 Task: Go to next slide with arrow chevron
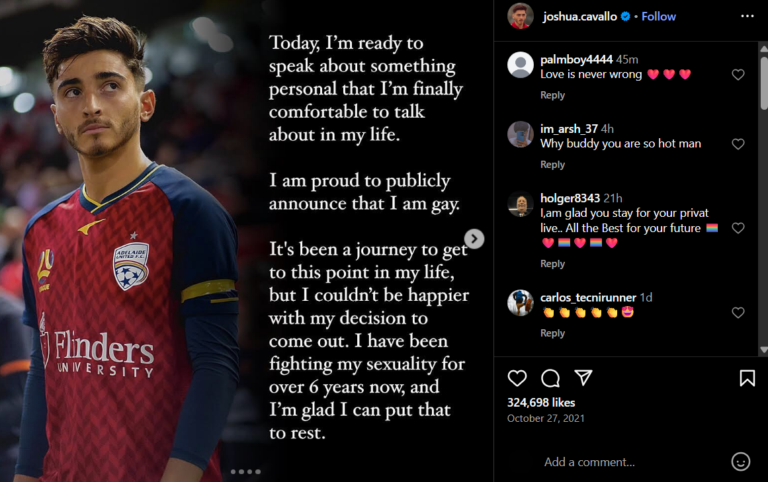click(474, 239)
